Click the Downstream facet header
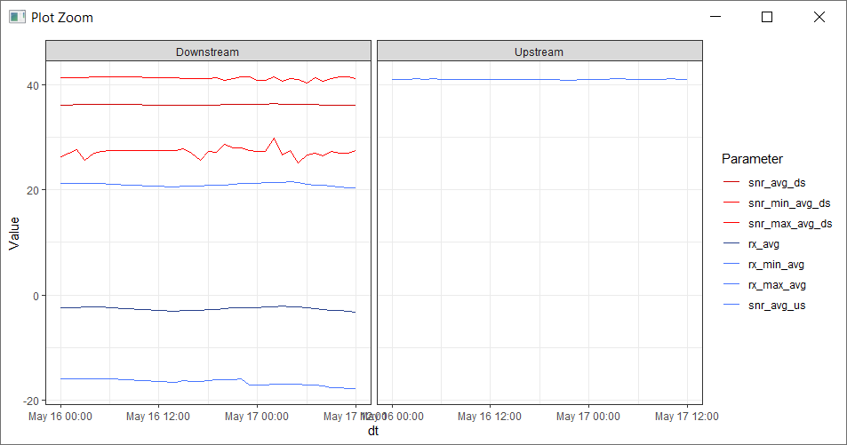 [208, 52]
